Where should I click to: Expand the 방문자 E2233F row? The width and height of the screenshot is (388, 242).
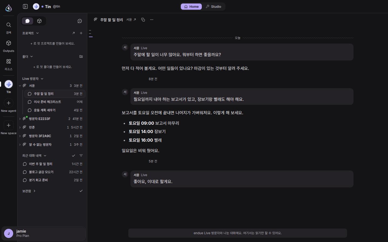click(20, 119)
